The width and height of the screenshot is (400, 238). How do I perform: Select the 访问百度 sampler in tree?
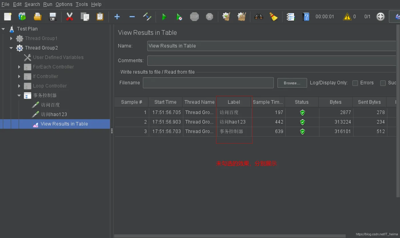pyautogui.click(x=50, y=105)
